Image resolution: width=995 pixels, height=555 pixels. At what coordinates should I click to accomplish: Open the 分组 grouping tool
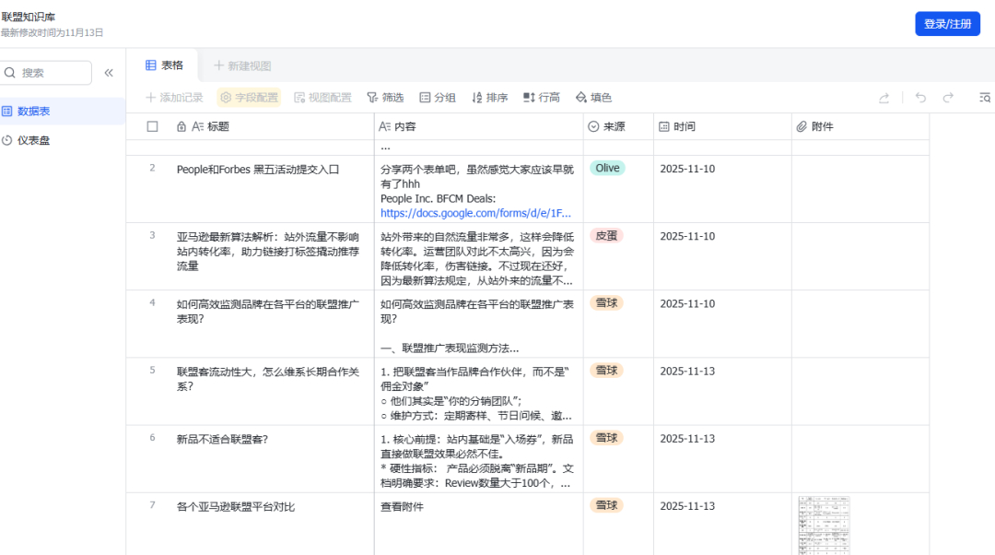[x=438, y=97]
